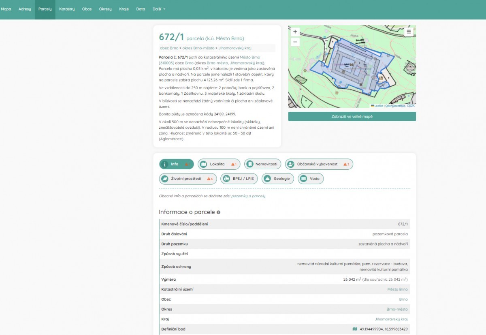Switch to the Nemovitosti tab

point(262,164)
